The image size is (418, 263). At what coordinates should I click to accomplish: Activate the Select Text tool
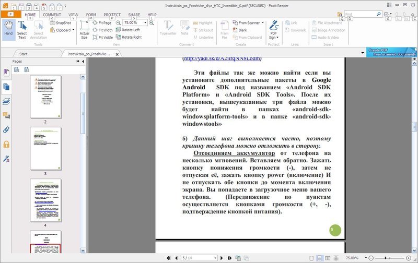pyautogui.click(x=22, y=30)
